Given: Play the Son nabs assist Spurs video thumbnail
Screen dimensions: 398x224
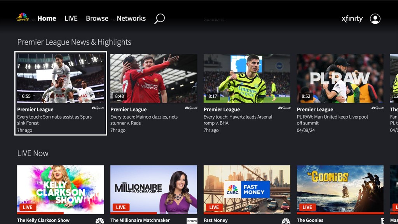Looking at the screenshot, I should pos(60,78).
